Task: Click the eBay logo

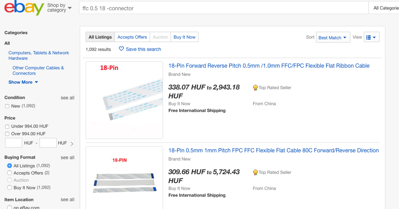Action: click(x=24, y=8)
